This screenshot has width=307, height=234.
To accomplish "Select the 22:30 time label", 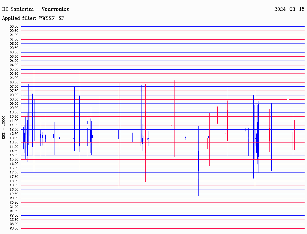I will [14, 220].
